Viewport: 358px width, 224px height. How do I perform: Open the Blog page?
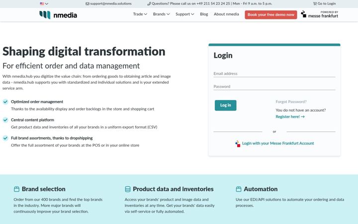click(x=204, y=14)
